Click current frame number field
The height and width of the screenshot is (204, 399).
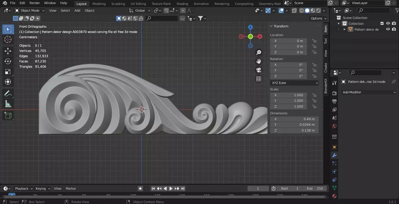[258, 189]
